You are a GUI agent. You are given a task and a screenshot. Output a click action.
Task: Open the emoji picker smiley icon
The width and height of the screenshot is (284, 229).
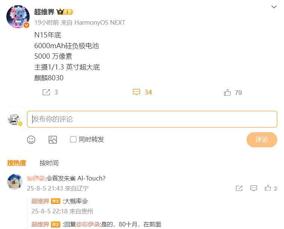(x=31, y=140)
